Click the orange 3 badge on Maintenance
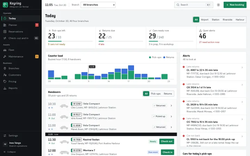The height and width of the screenshot is (156, 250). pyautogui.click(x=37, y=57)
